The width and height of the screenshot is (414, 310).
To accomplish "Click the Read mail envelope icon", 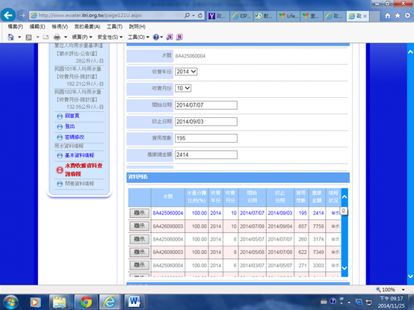I will pos(46,37).
